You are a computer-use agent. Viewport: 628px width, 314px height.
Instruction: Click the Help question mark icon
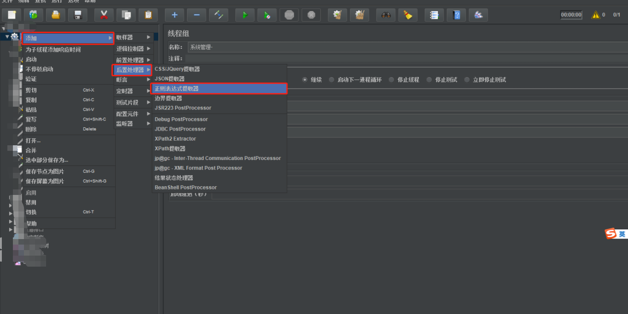pyautogui.click(x=457, y=15)
